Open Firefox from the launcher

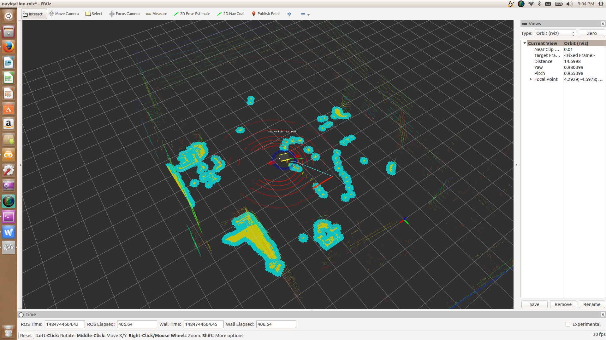(9, 47)
